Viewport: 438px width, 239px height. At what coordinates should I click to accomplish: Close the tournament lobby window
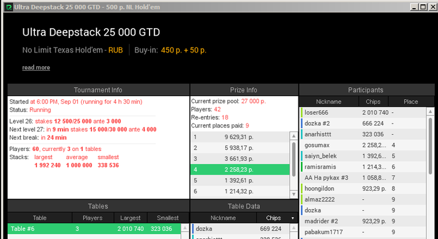(433, 7)
